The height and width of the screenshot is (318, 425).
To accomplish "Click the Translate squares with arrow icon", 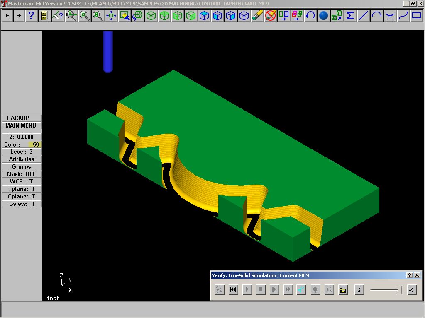I will point(284,16).
